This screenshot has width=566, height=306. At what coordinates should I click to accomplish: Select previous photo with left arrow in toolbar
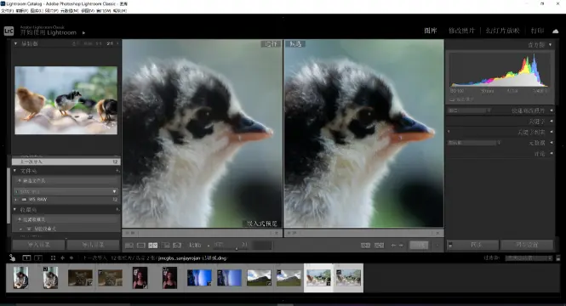(x=393, y=246)
